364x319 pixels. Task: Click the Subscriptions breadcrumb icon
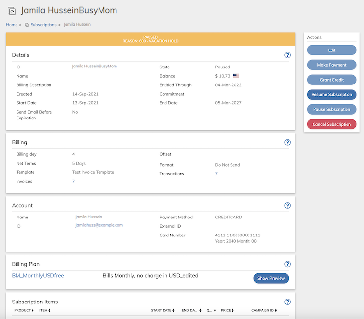27,25
